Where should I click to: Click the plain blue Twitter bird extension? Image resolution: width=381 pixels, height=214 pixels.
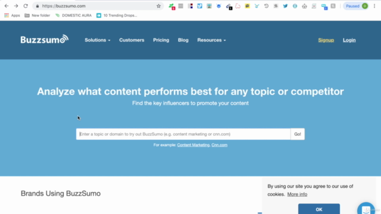coord(285,6)
